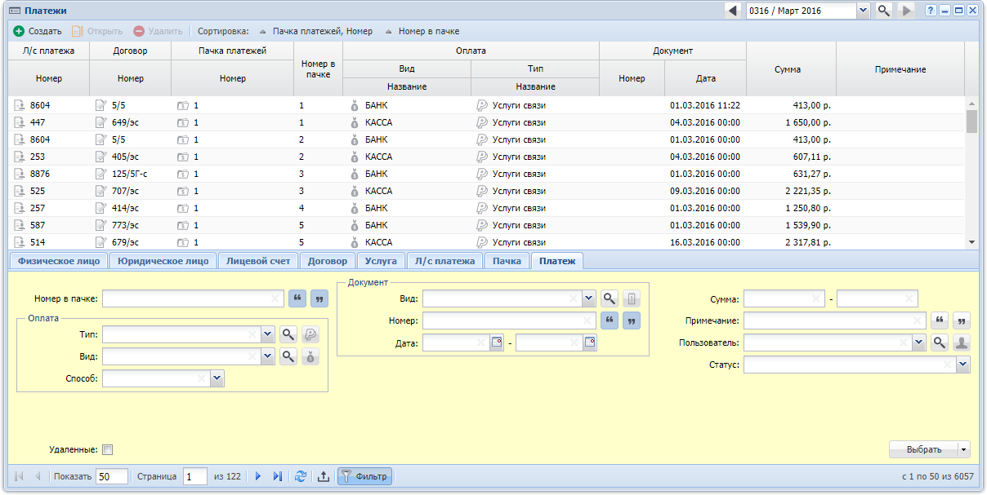The image size is (987, 495).
Task: Click the opening-quote button beside Примечание
Action: click(940, 320)
